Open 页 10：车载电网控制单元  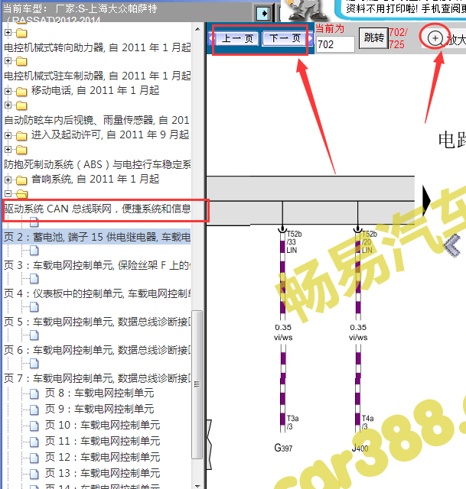coord(103,425)
